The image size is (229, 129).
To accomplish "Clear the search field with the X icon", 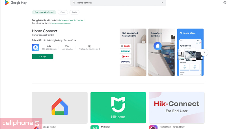I will [x=162, y=3].
